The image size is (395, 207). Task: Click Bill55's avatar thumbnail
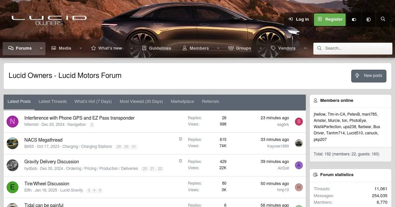(13, 143)
